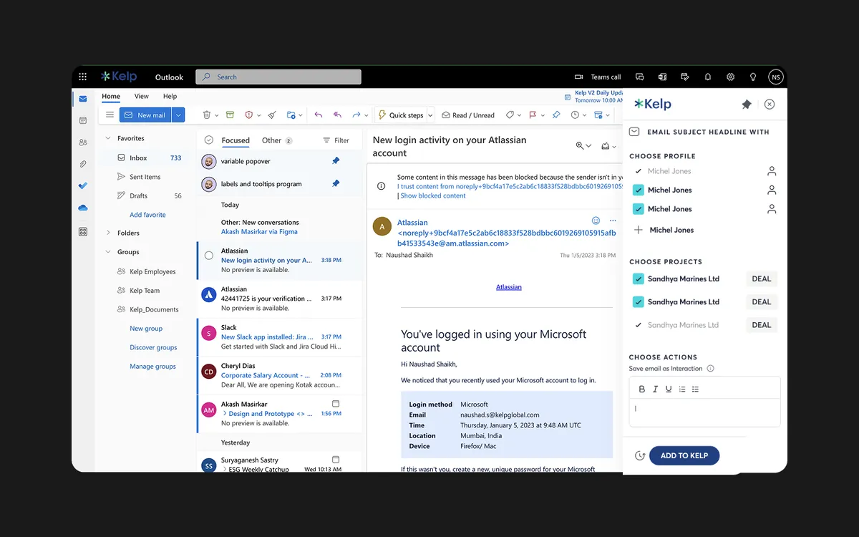
Task: Click the emoji reaction icon on email
Action: point(596,221)
